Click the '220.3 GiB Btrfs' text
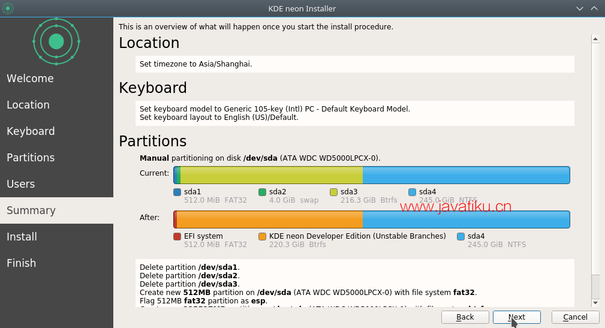This screenshot has height=328, width=605. coord(297,245)
